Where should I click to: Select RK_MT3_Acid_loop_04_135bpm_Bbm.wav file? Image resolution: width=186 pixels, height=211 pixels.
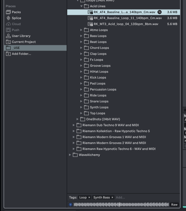click(123, 24)
